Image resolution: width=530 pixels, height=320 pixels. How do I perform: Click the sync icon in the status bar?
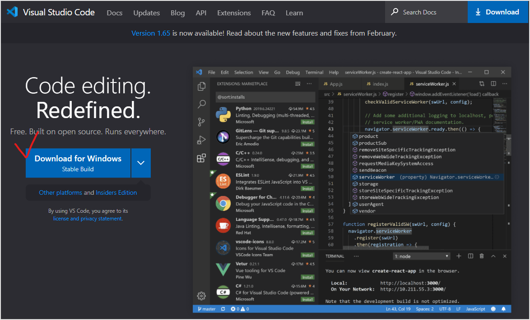pyautogui.click(x=223, y=309)
